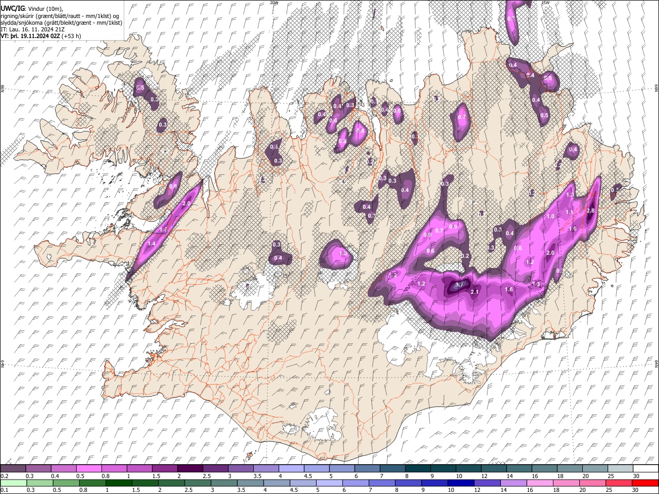The width and height of the screenshot is (659, 494).
Task: Click the lavender swatch labeled 5 in lower legend row
Action: coord(329,483)
